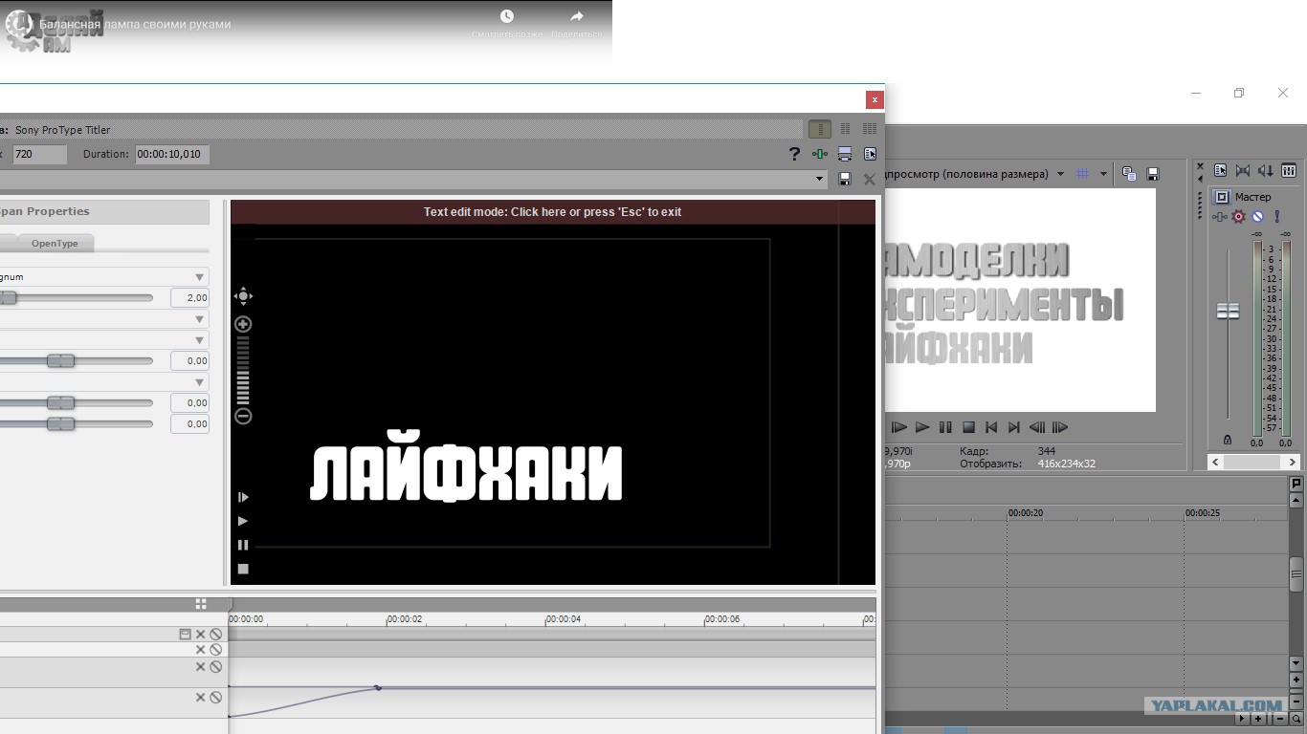This screenshot has height=734, width=1307.
Task: Click marker flag icon at Vegas timeline corner
Action: (1296, 484)
